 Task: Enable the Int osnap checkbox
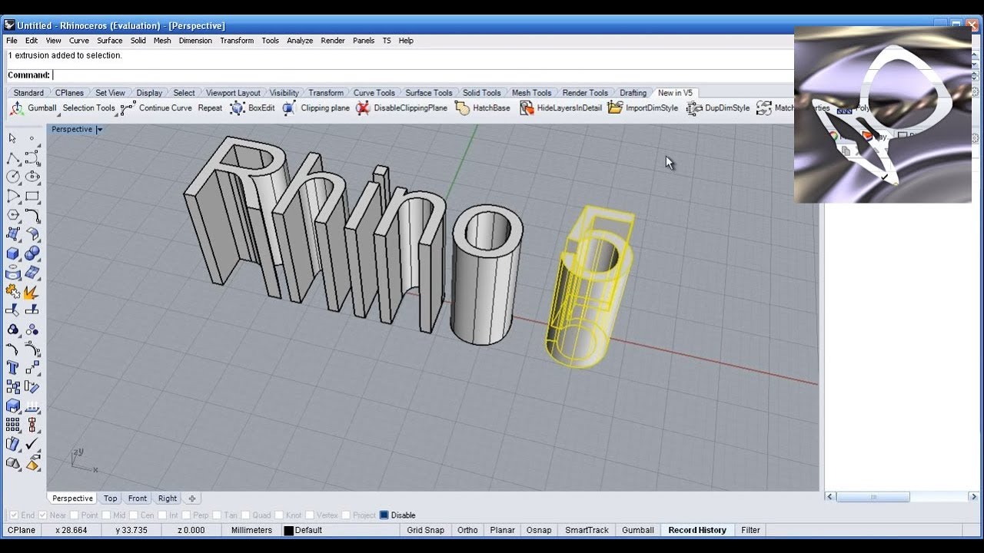[x=162, y=515]
